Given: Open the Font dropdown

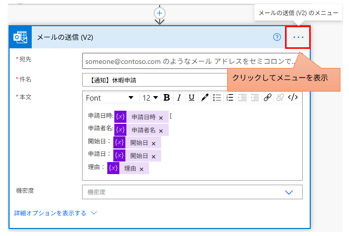Looking at the screenshot, I should [110, 98].
